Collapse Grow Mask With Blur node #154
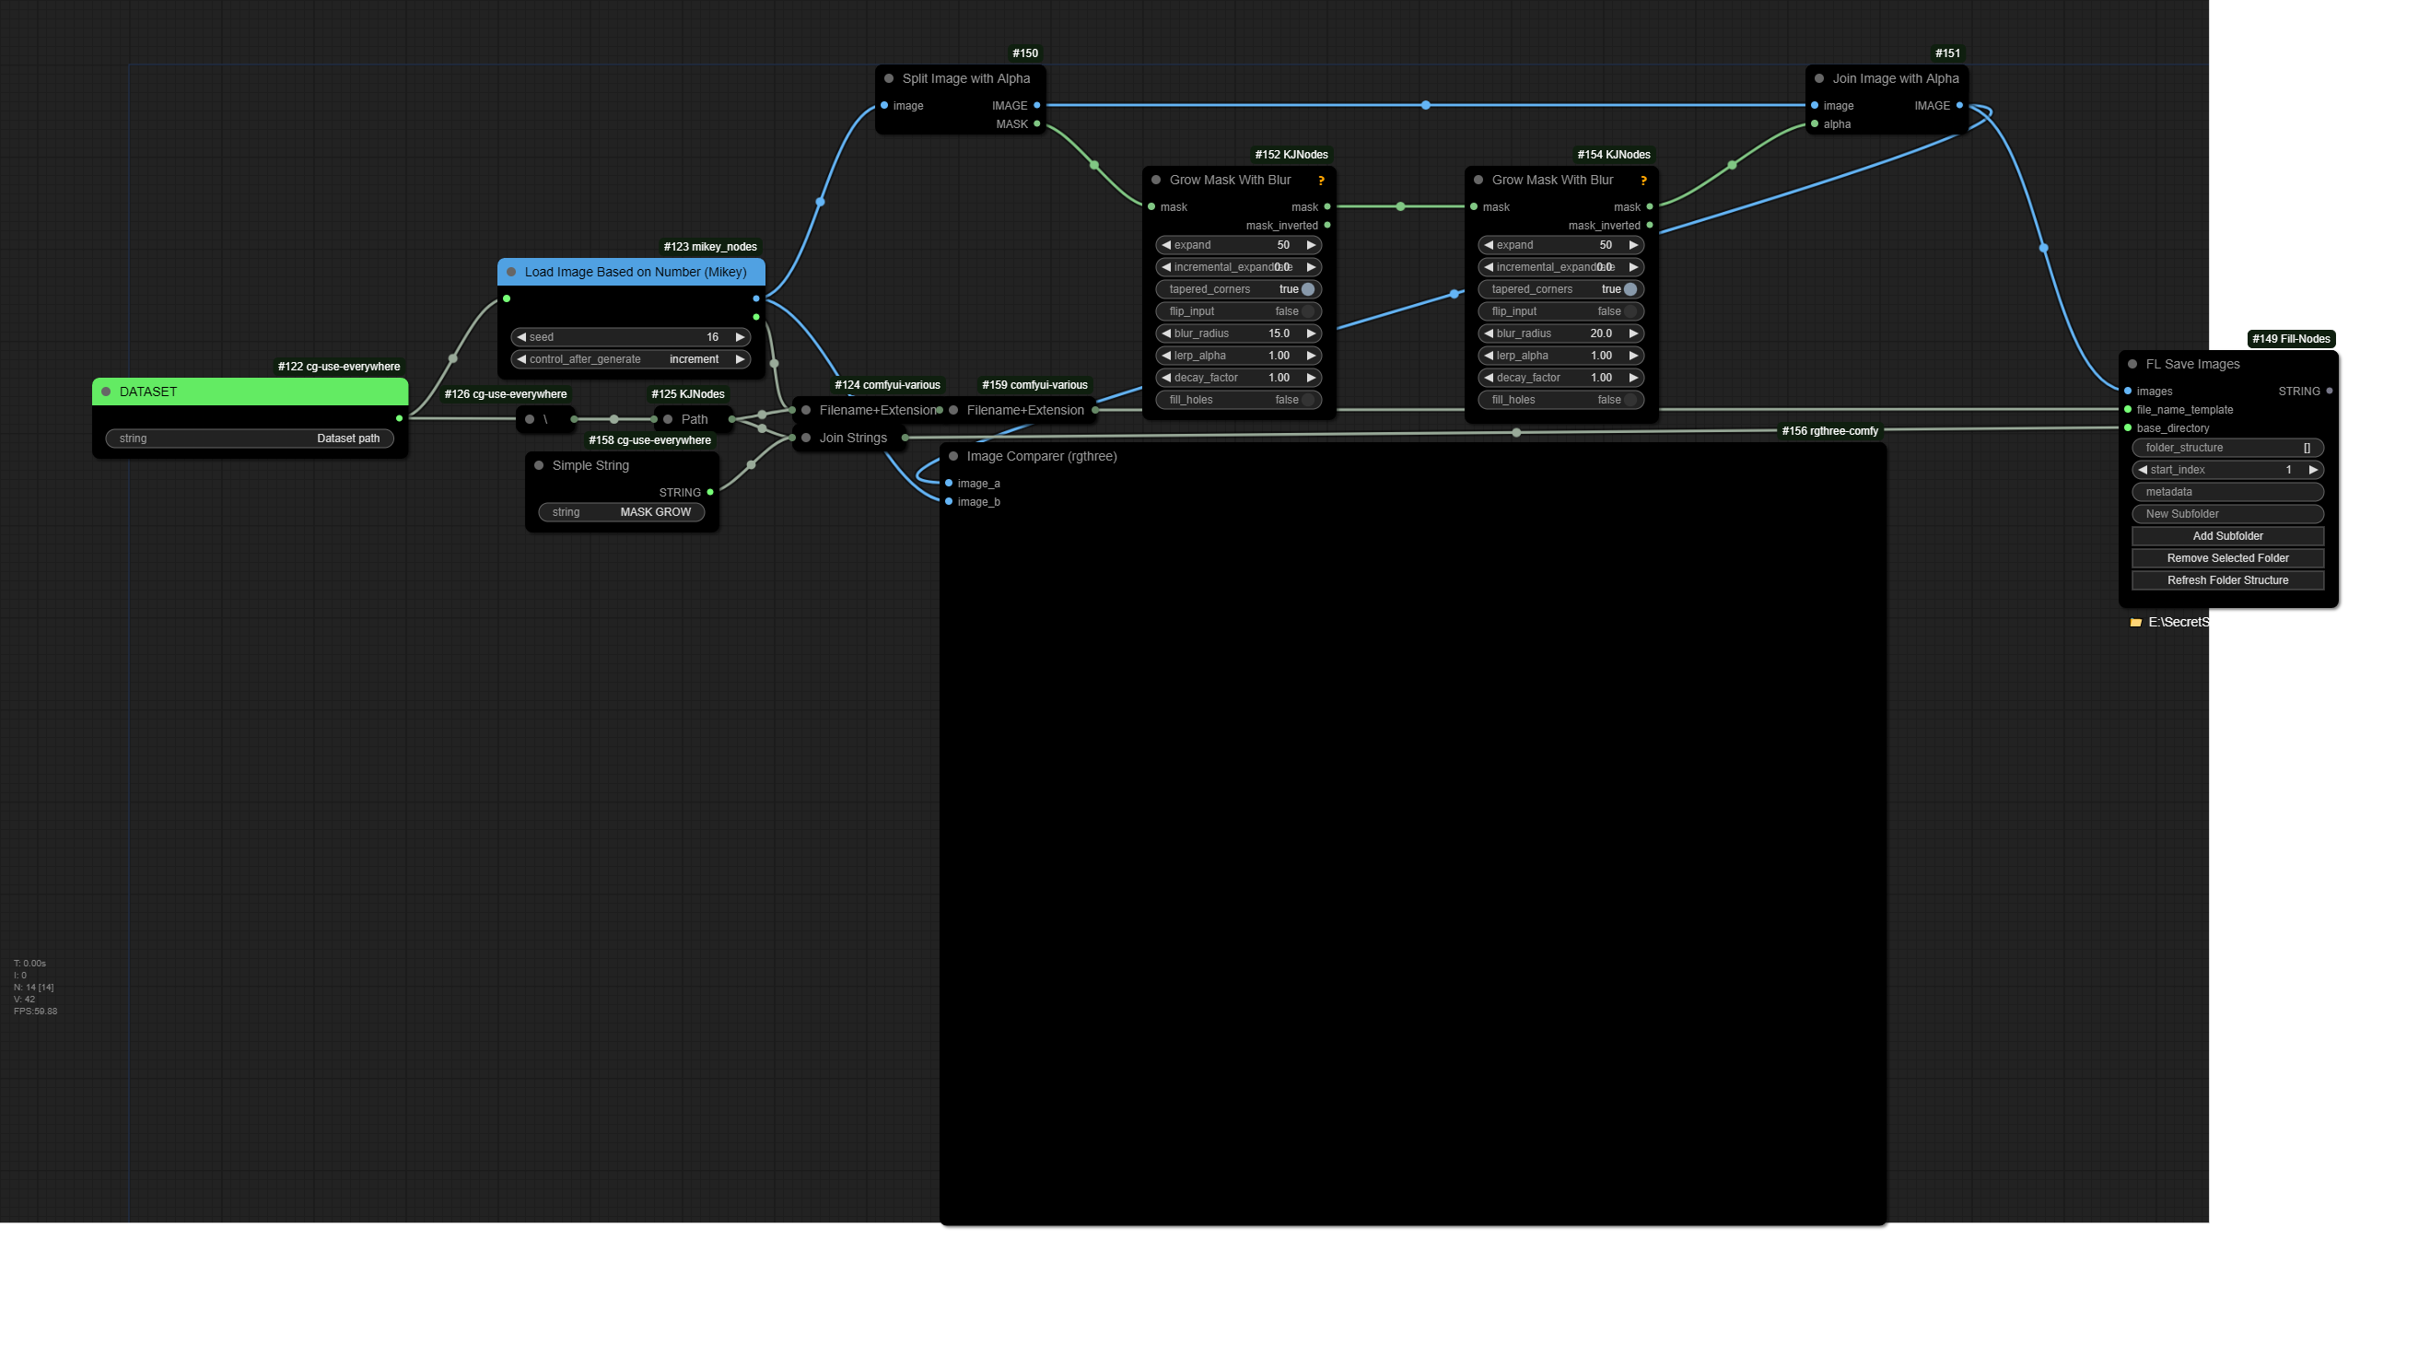The height and width of the screenshot is (1345, 2430). [1478, 180]
